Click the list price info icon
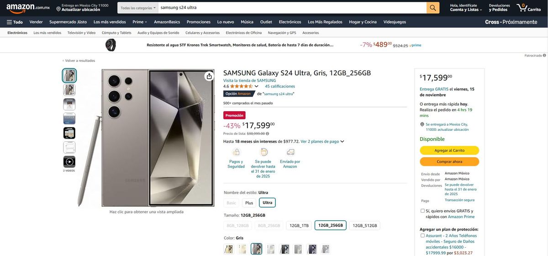Screen dimensions: 548x256 pyautogui.click(x=268, y=133)
